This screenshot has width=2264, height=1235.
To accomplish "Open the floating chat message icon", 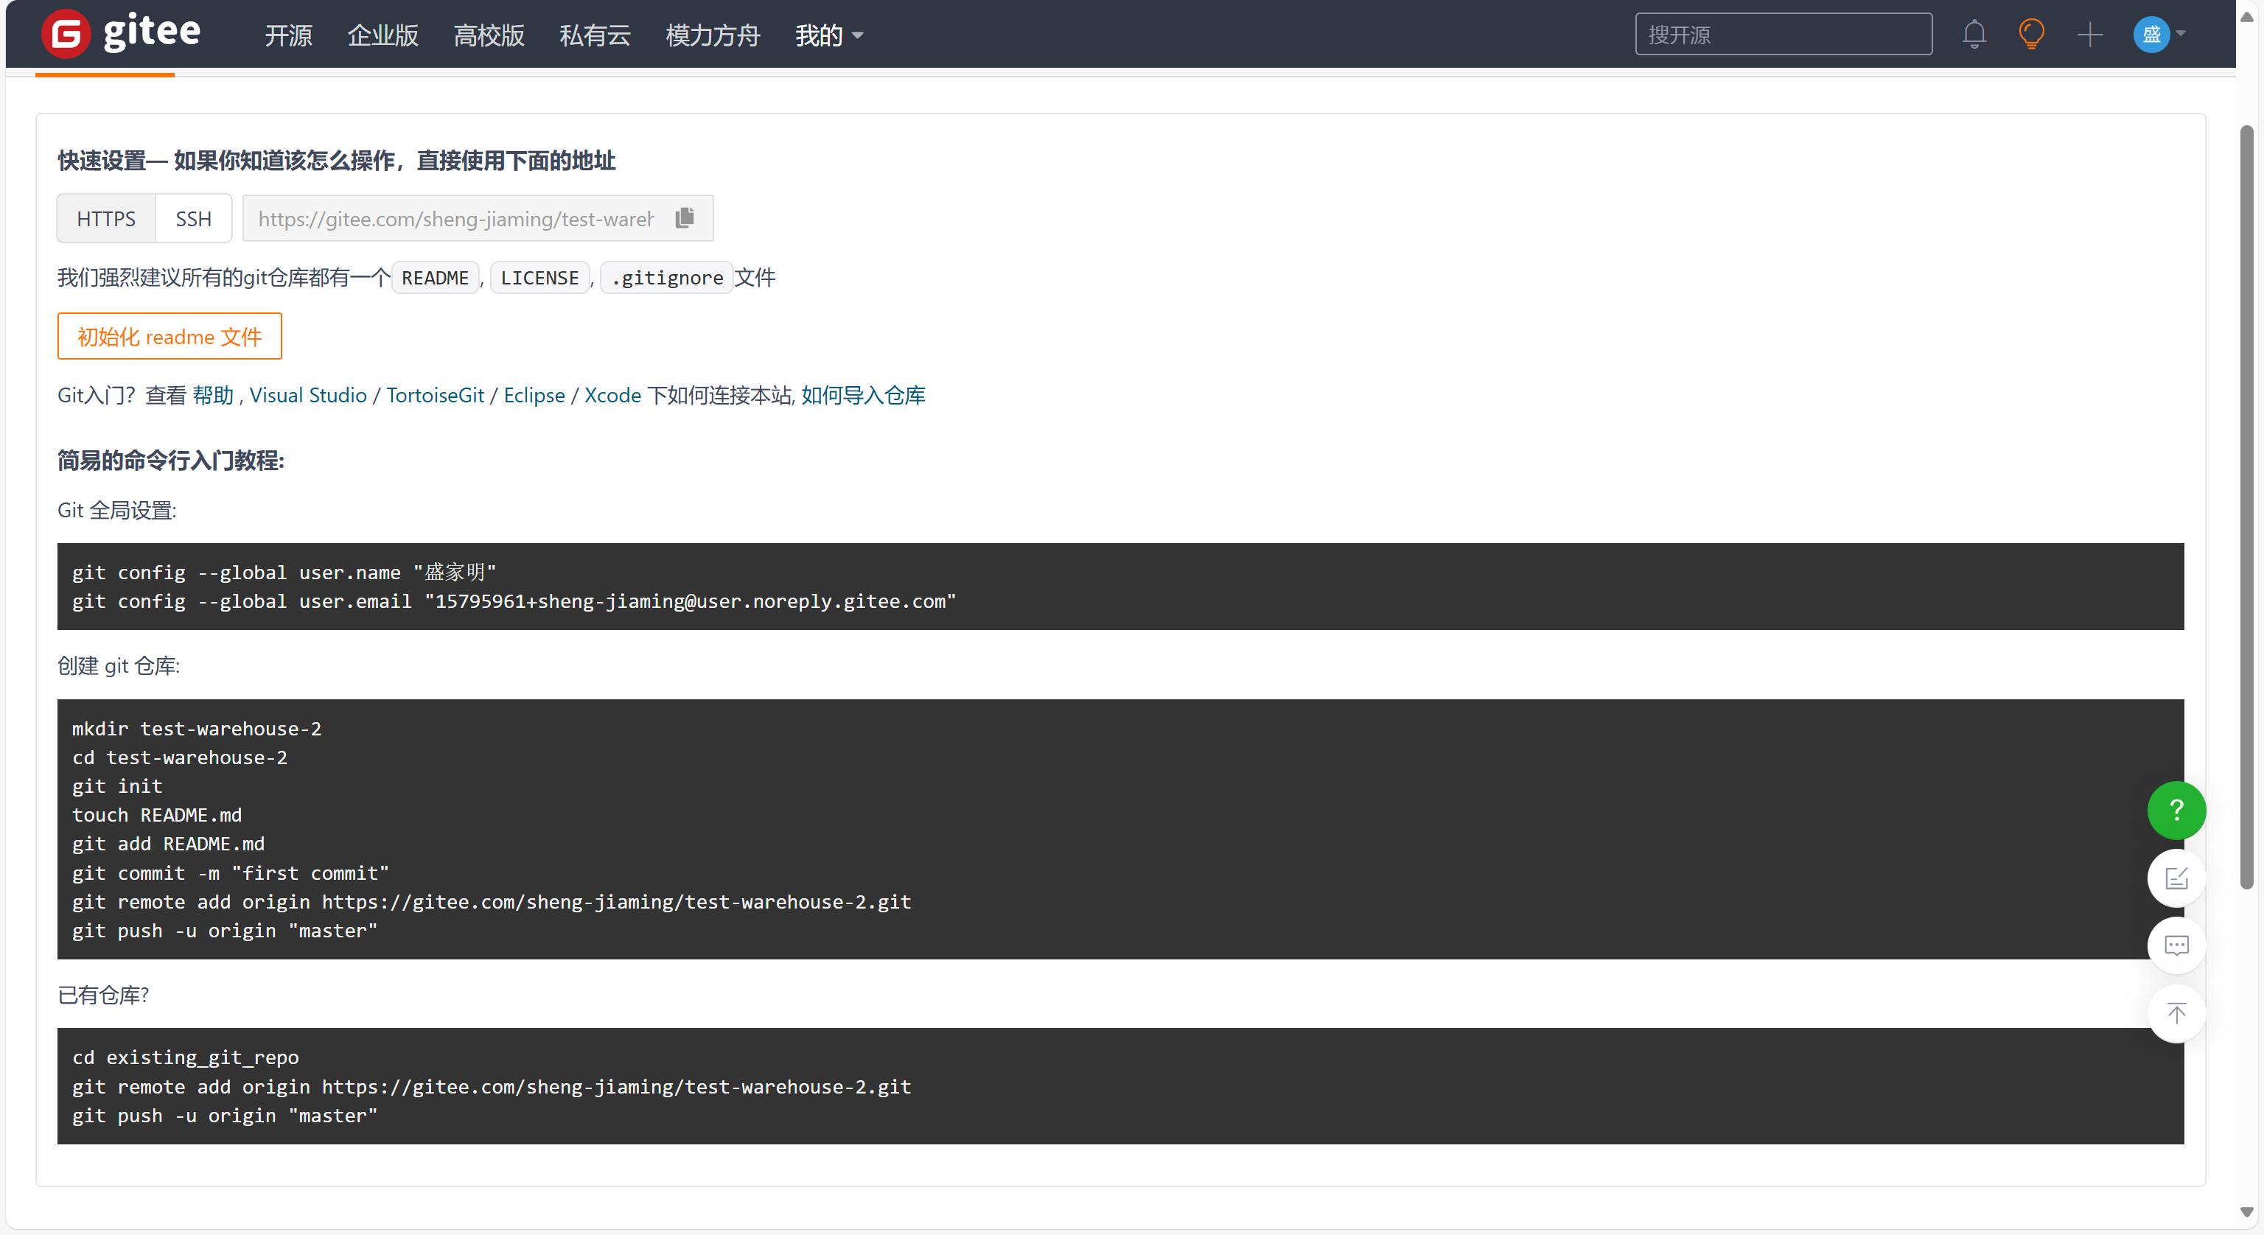I will pyautogui.click(x=2176, y=945).
